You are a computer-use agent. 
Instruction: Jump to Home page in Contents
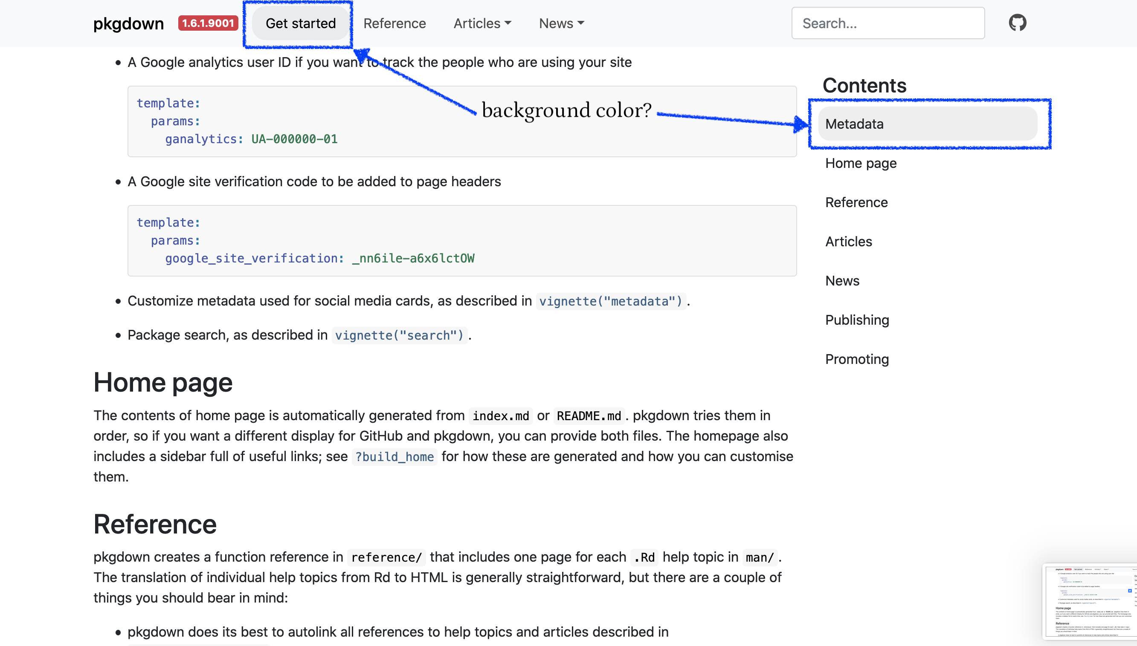point(860,163)
